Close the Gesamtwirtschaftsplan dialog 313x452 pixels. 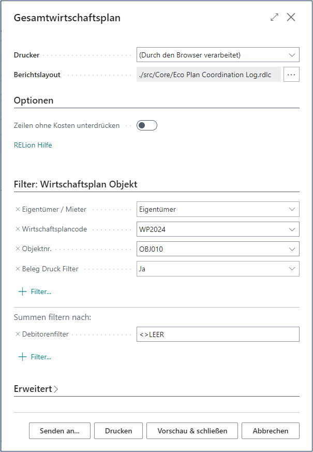point(291,17)
